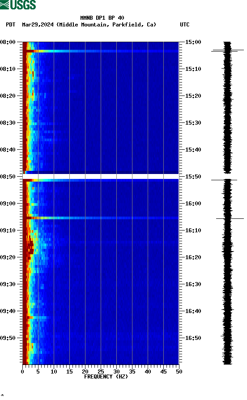Click the 'FREQUENCY (HZ)' axis label

coord(106,377)
